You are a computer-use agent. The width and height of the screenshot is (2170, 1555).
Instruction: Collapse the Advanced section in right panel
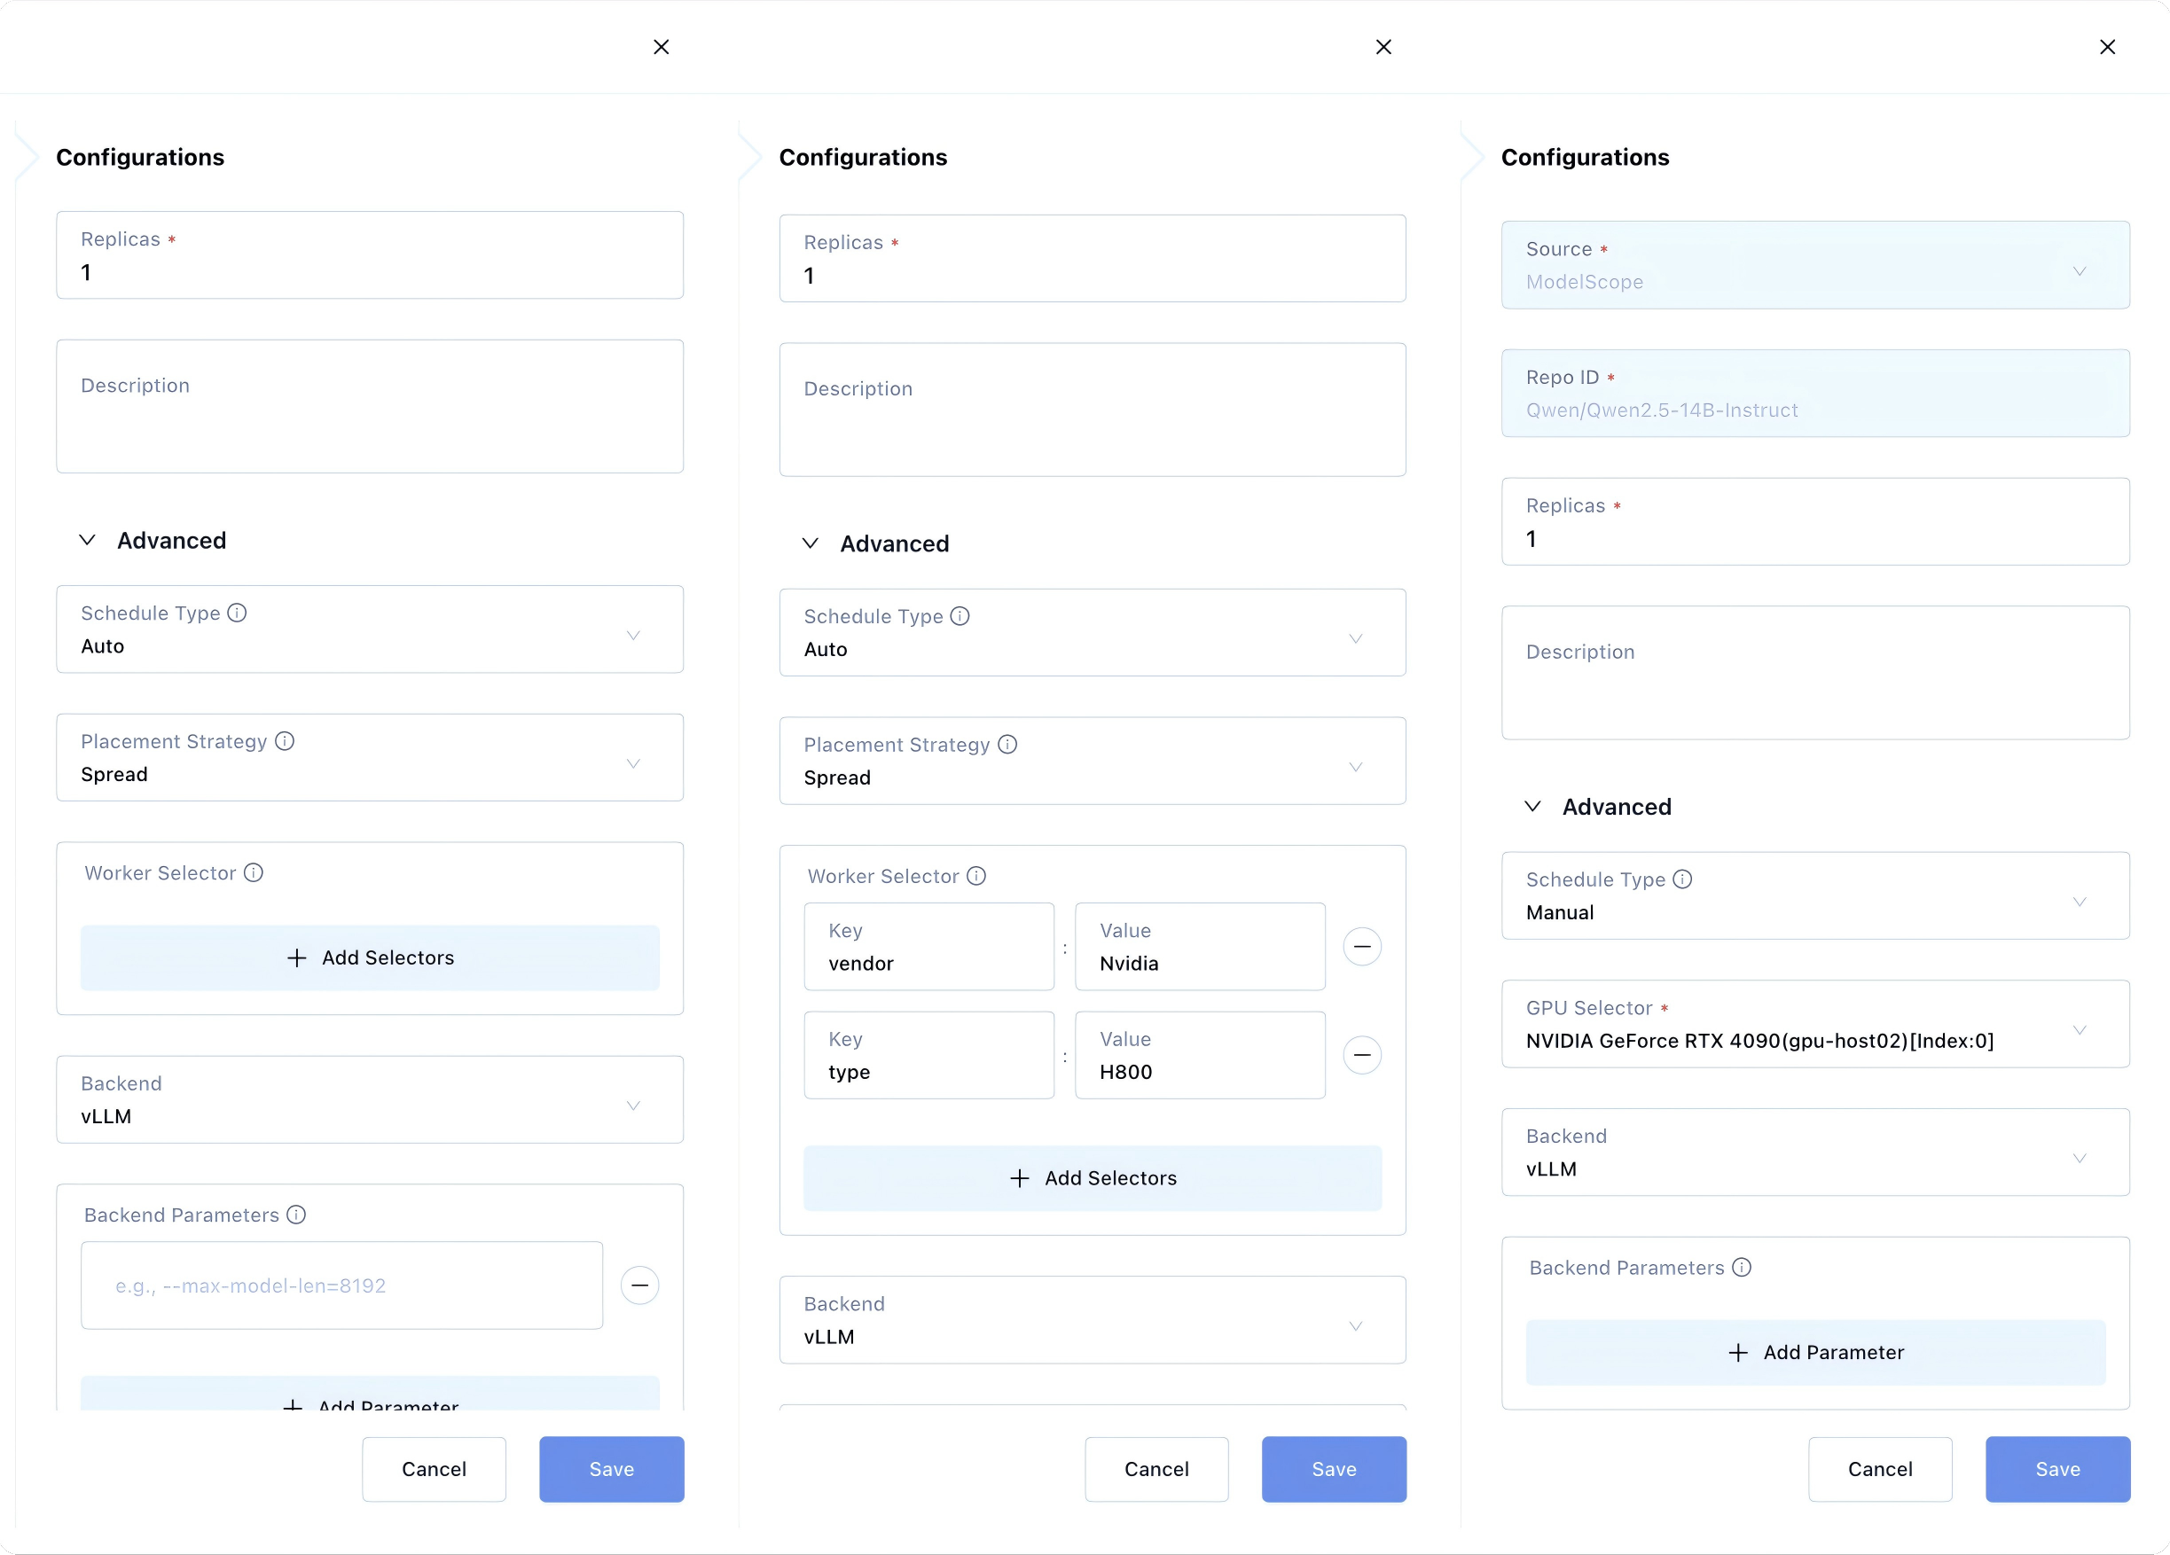1532,806
